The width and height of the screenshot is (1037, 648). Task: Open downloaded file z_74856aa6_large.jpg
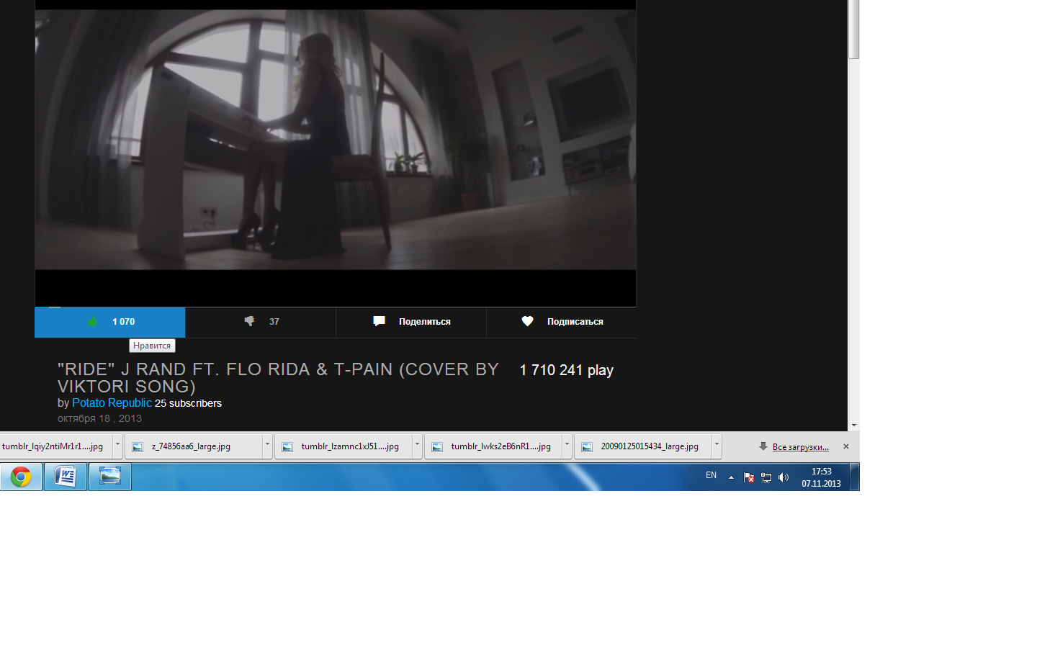tap(194, 446)
